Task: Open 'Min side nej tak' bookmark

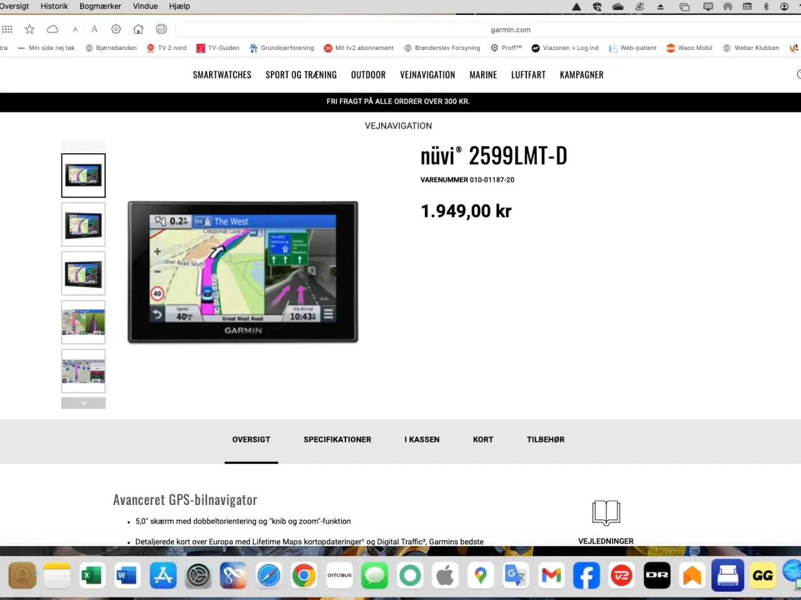Action: click(x=46, y=48)
